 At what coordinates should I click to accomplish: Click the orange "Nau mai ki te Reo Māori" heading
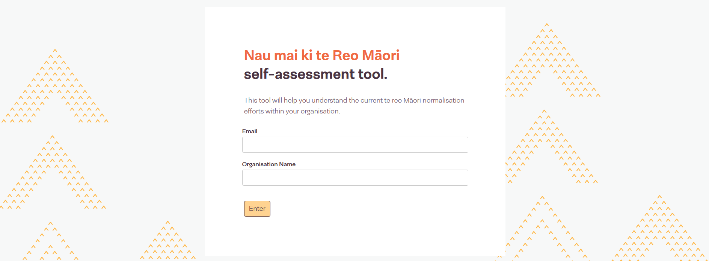click(x=321, y=55)
